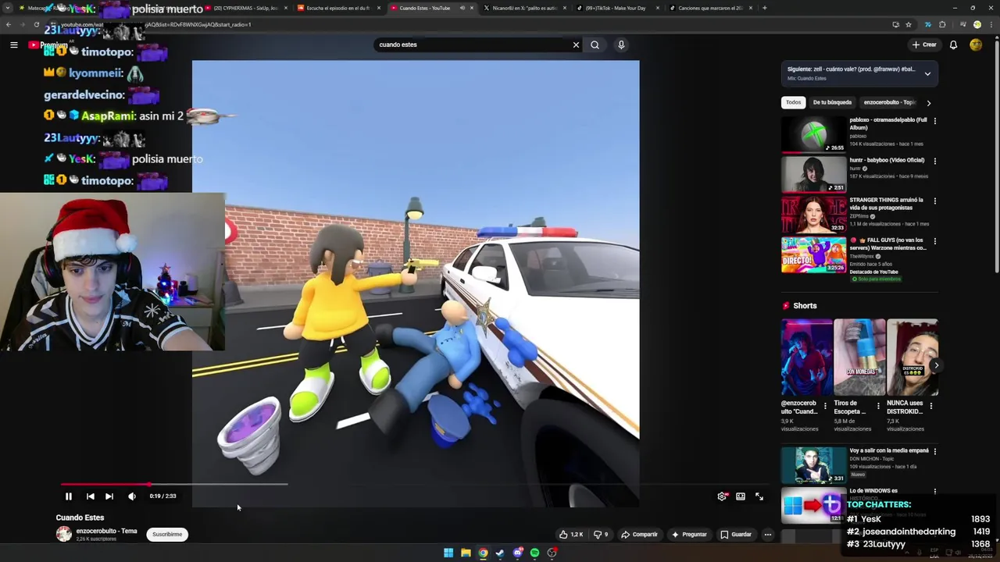Open the 'Tiros de Escopeta' short
Image resolution: width=1000 pixels, height=562 pixels.
859,357
